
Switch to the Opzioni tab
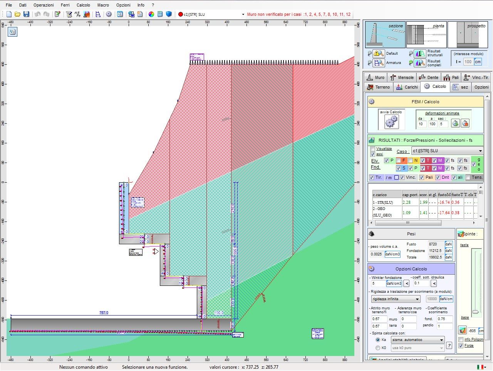[x=481, y=87]
